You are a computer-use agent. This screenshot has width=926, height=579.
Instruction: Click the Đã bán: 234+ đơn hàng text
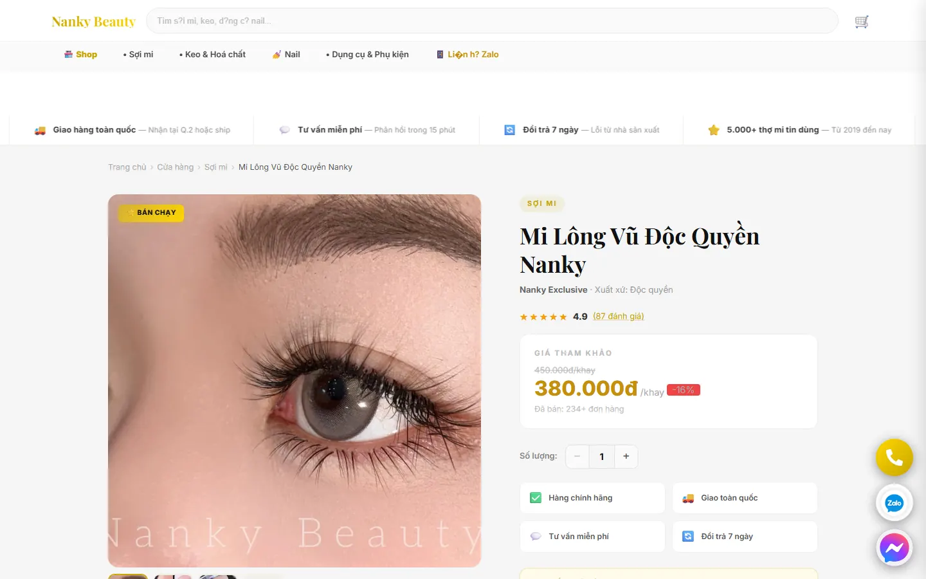coord(579,409)
